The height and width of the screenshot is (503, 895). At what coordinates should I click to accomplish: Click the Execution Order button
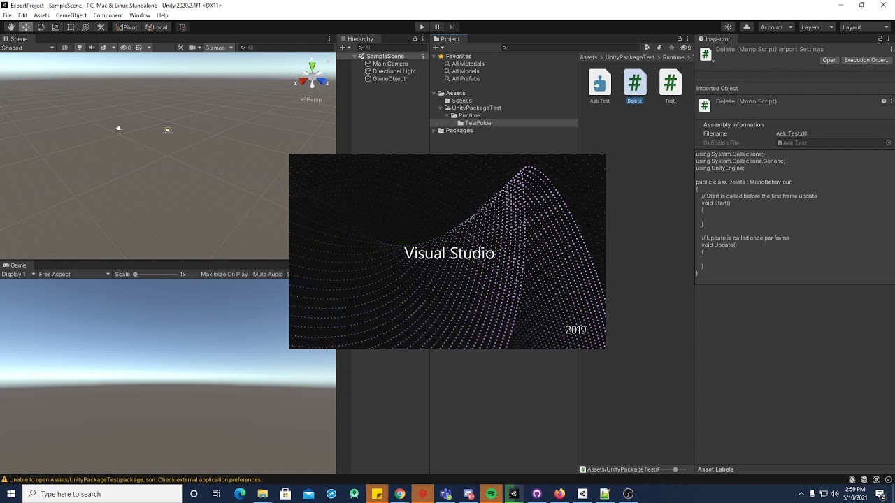coord(866,60)
